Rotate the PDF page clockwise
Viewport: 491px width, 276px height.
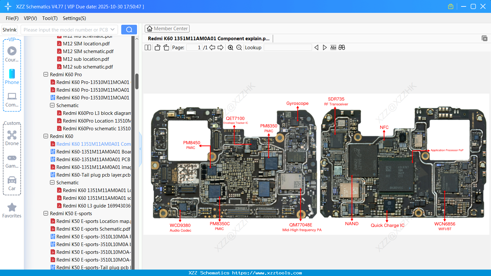[x=166, y=47]
